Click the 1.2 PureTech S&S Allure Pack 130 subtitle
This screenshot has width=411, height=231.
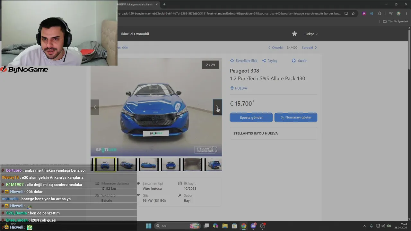[x=267, y=78]
